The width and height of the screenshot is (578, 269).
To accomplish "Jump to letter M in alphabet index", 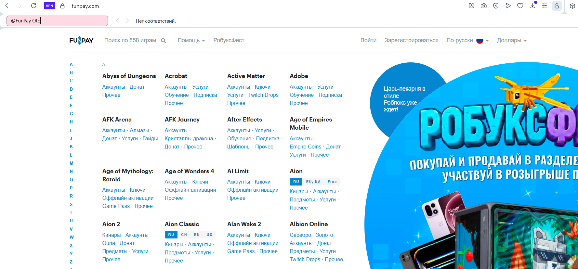I will pyautogui.click(x=72, y=163).
